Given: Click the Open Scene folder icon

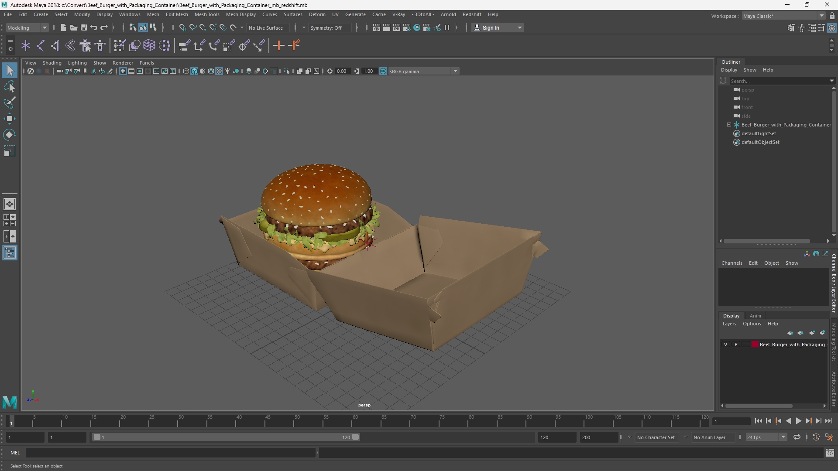Looking at the screenshot, I should (73, 27).
